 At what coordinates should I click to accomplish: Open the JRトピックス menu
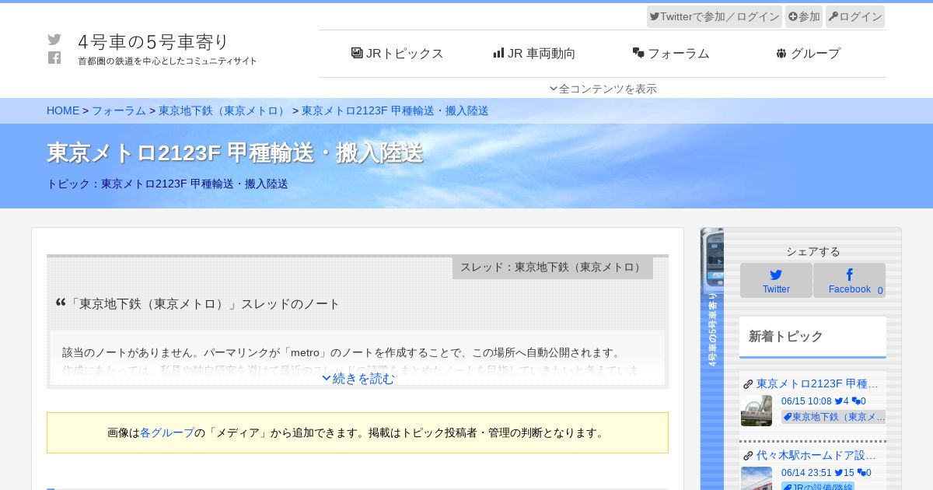pos(397,54)
